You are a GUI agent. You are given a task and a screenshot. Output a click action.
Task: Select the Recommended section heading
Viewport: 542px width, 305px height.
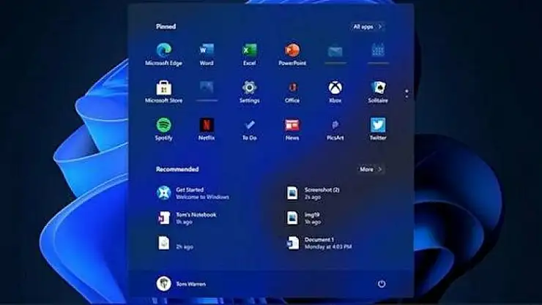point(177,169)
